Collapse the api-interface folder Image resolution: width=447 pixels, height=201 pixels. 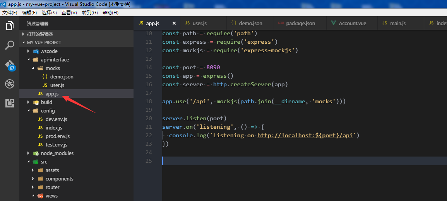coord(55,60)
